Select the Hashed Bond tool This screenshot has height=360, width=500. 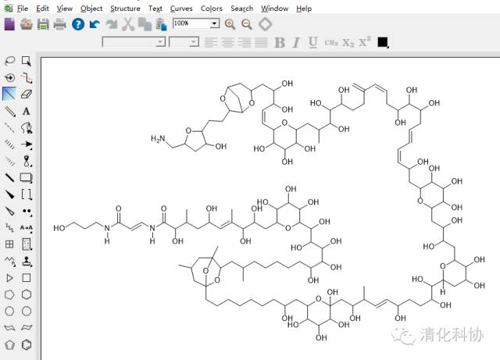(9, 144)
